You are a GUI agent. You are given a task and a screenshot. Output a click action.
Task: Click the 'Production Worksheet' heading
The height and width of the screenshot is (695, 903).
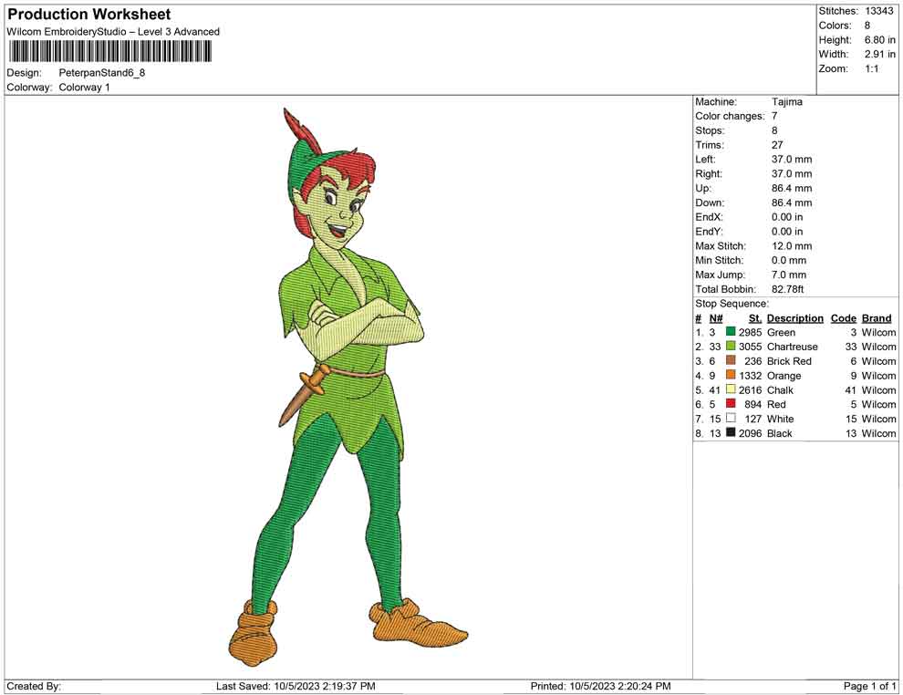coord(89,15)
